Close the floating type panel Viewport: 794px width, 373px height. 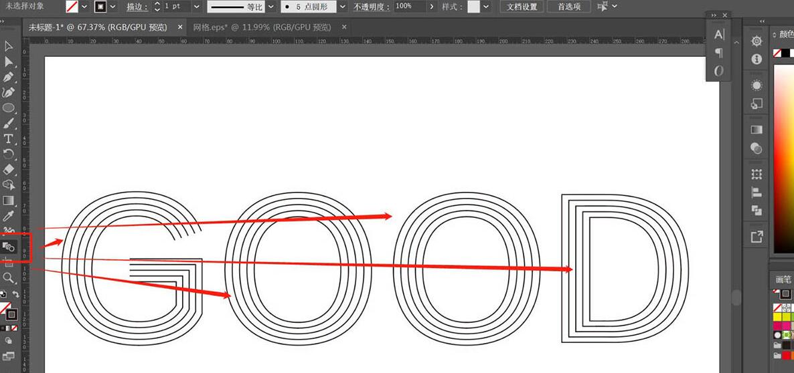pyautogui.click(x=724, y=15)
